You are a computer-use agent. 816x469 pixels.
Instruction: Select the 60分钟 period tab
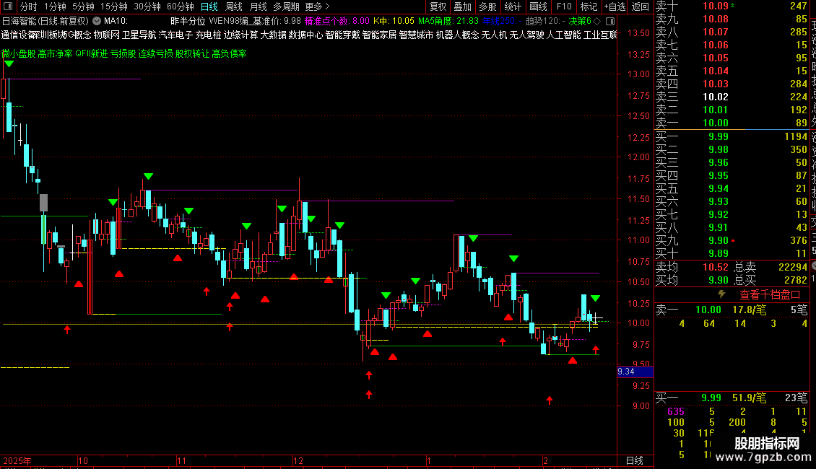pyautogui.click(x=180, y=6)
